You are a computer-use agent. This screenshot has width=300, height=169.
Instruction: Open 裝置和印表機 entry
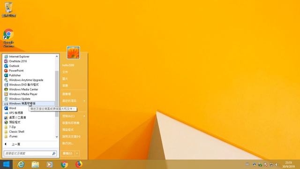coord(74,123)
